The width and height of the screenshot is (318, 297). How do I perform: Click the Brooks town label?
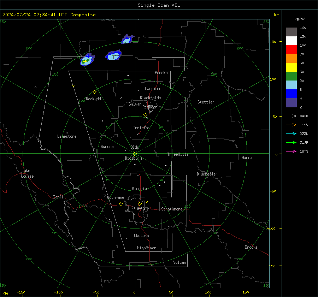coord(251,247)
